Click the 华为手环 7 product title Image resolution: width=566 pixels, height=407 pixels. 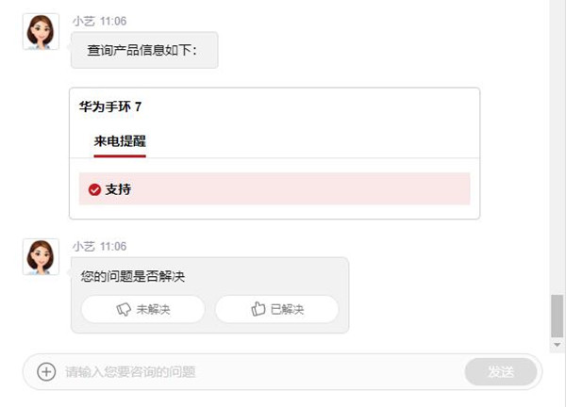110,106
